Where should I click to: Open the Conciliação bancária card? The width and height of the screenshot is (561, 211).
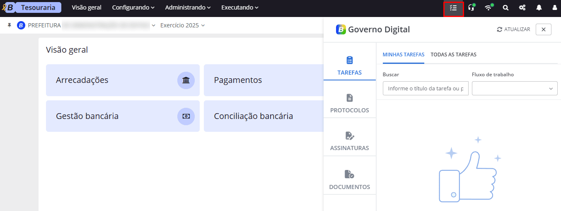(x=264, y=116)
